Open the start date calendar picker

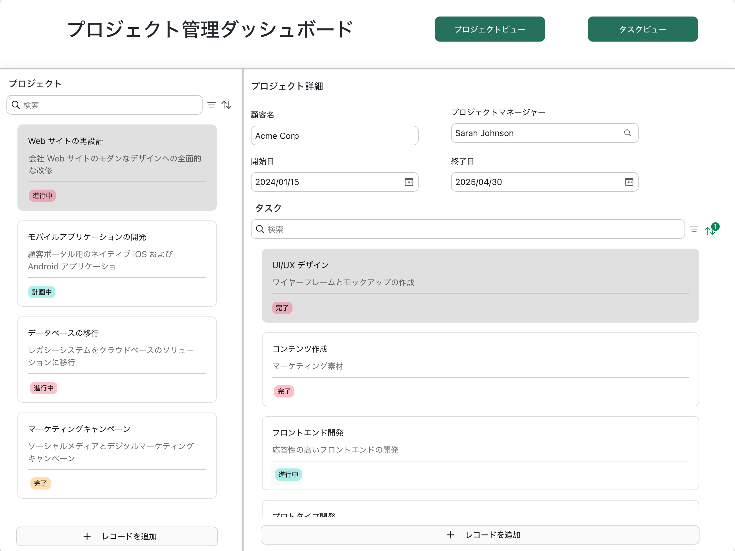click(x=409, y=182)
